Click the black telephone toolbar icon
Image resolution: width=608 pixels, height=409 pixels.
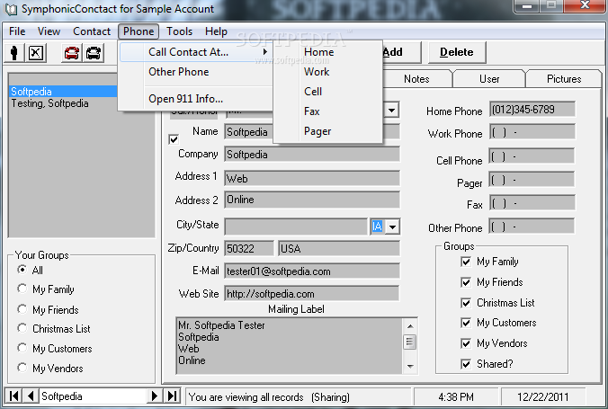click(94, 53)
